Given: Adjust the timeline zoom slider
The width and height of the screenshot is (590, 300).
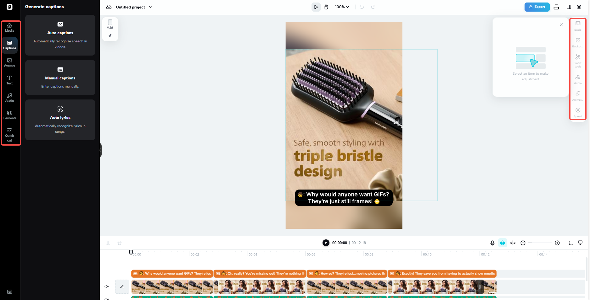Looking at the screenshot, I should point(540,243).
